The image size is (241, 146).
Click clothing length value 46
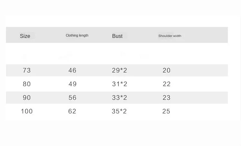point(72,70)
